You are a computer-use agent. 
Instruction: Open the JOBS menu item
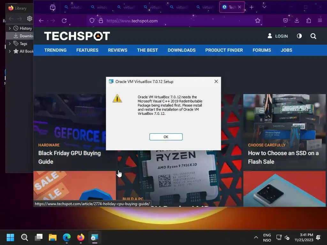tap(286, 50)
